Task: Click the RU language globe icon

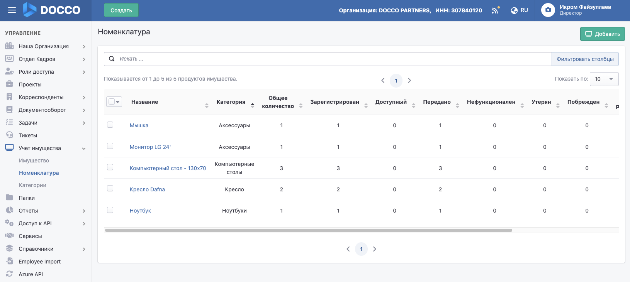Action: pos(514,10)
